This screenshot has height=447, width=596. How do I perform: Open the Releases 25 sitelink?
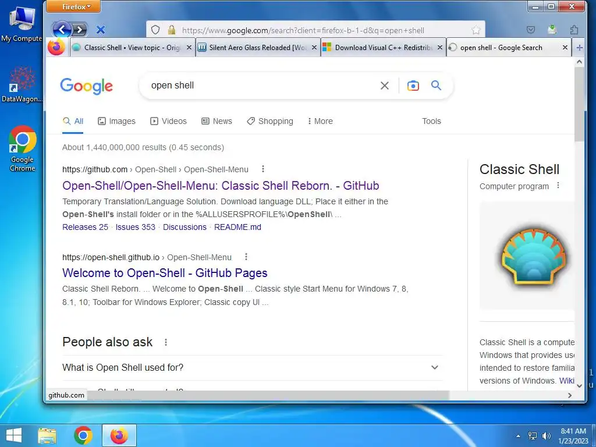[x=85, y=227]
